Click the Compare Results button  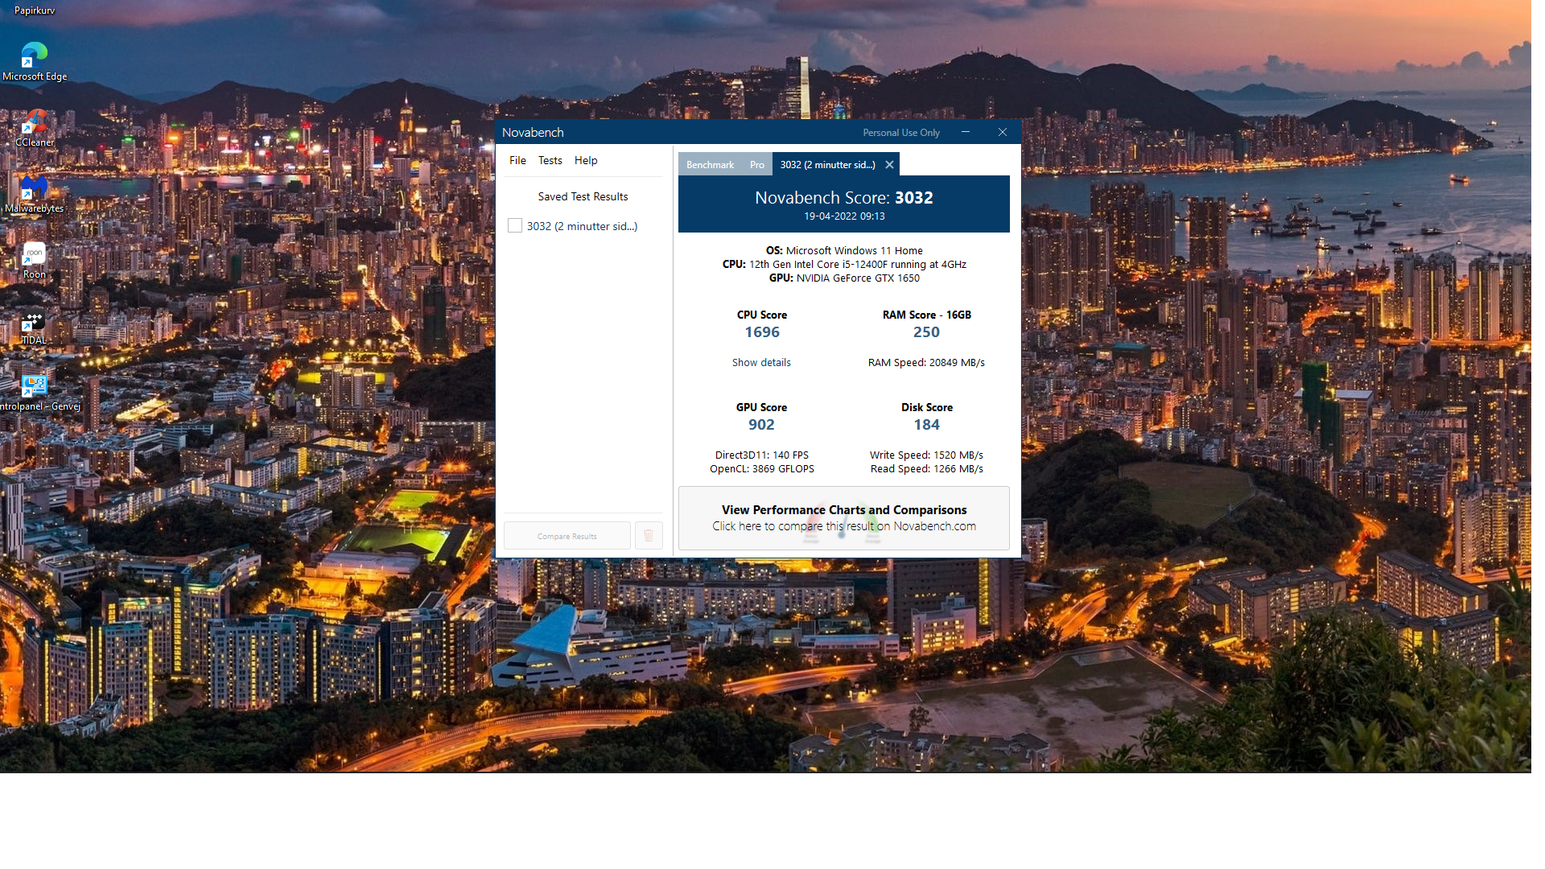pos(567,536)
